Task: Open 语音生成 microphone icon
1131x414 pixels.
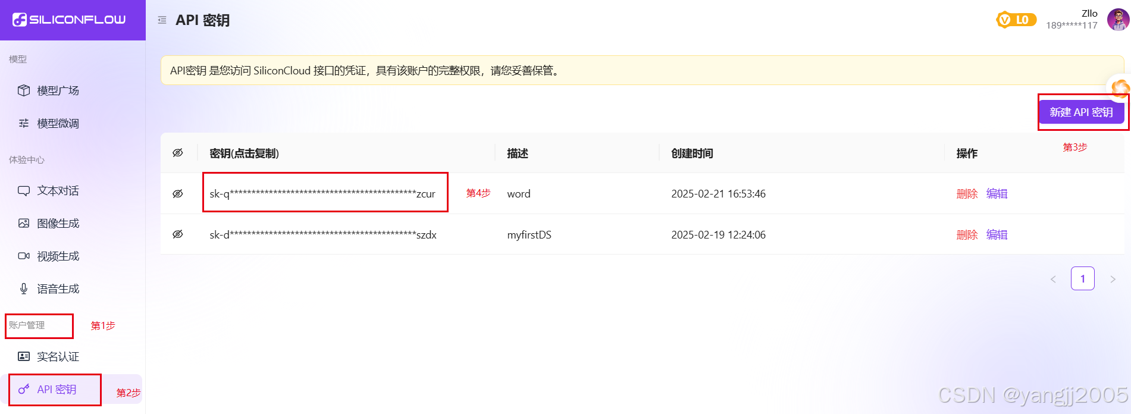Action: [24, 288]
